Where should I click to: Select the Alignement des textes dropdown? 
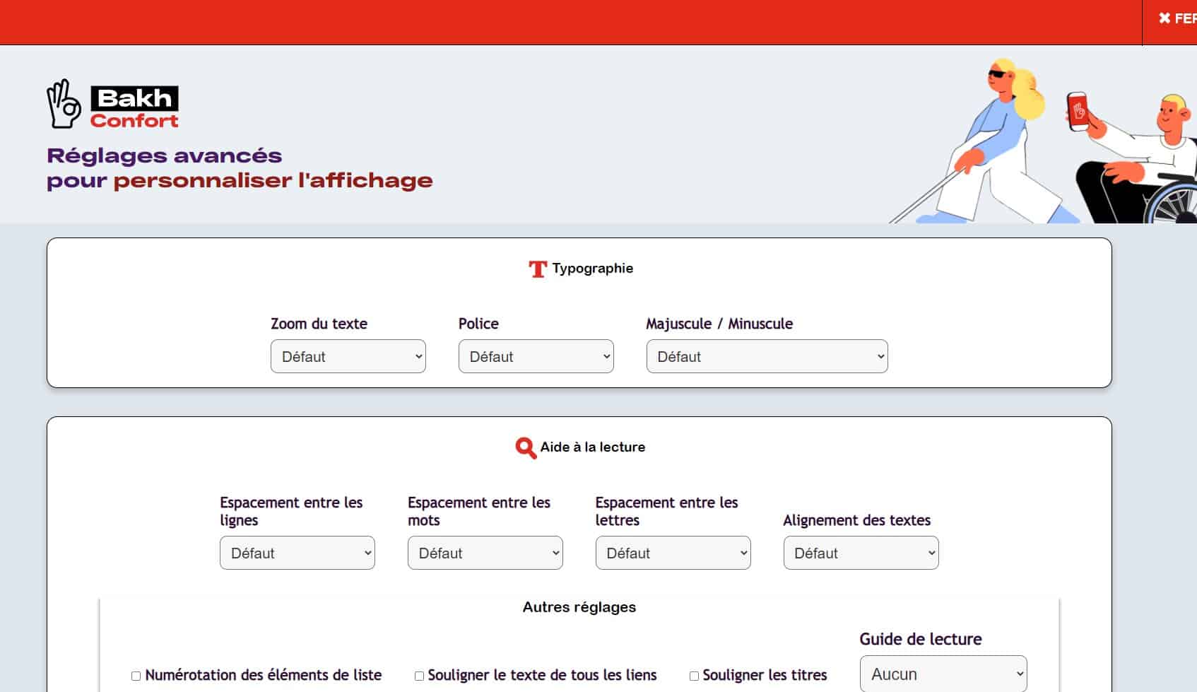coord(861,553)
